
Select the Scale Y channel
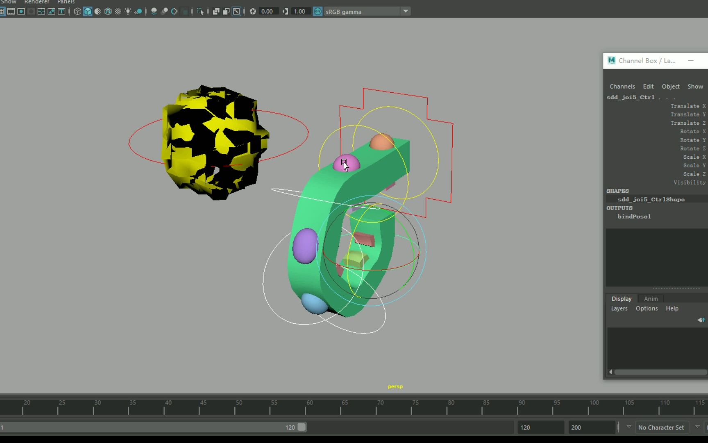694,165
